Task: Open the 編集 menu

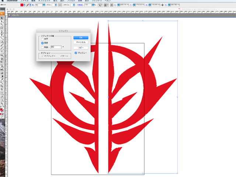Action: [33, 1]
